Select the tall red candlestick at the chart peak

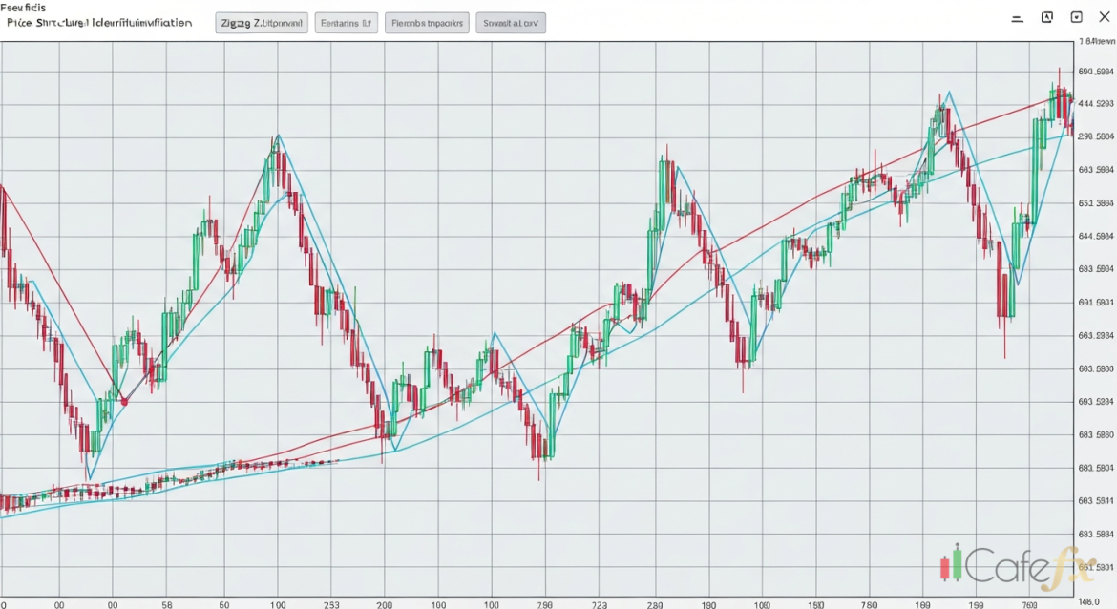[x=1062, y=95]
